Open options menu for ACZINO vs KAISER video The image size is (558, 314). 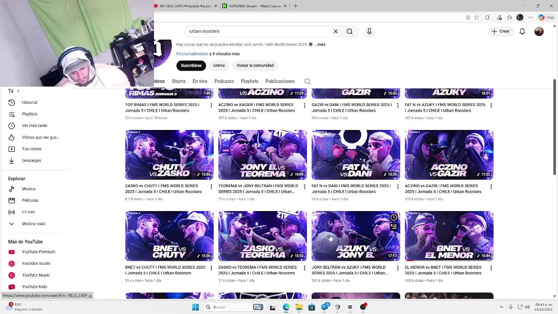point(305,106)
